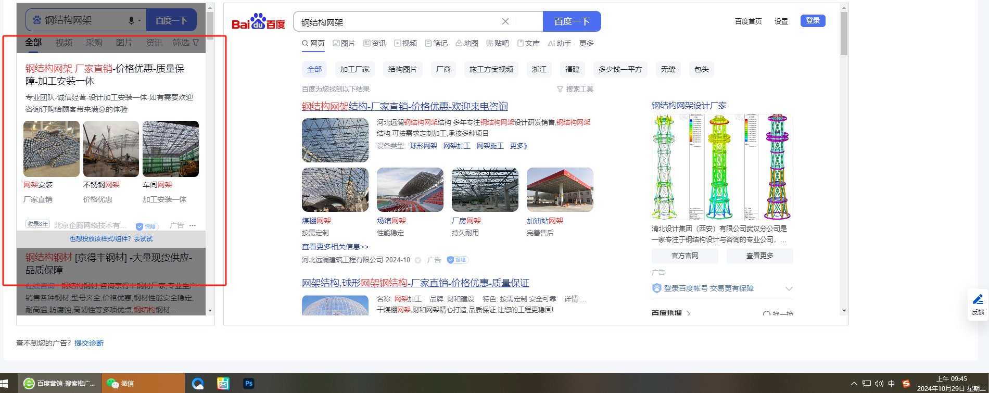
Task: Click the 换一换 refresh icon
Action: pyautogui.click(x=766, y=314)
